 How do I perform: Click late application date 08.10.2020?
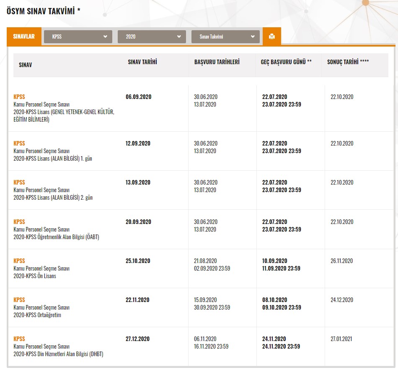[275, 300]
